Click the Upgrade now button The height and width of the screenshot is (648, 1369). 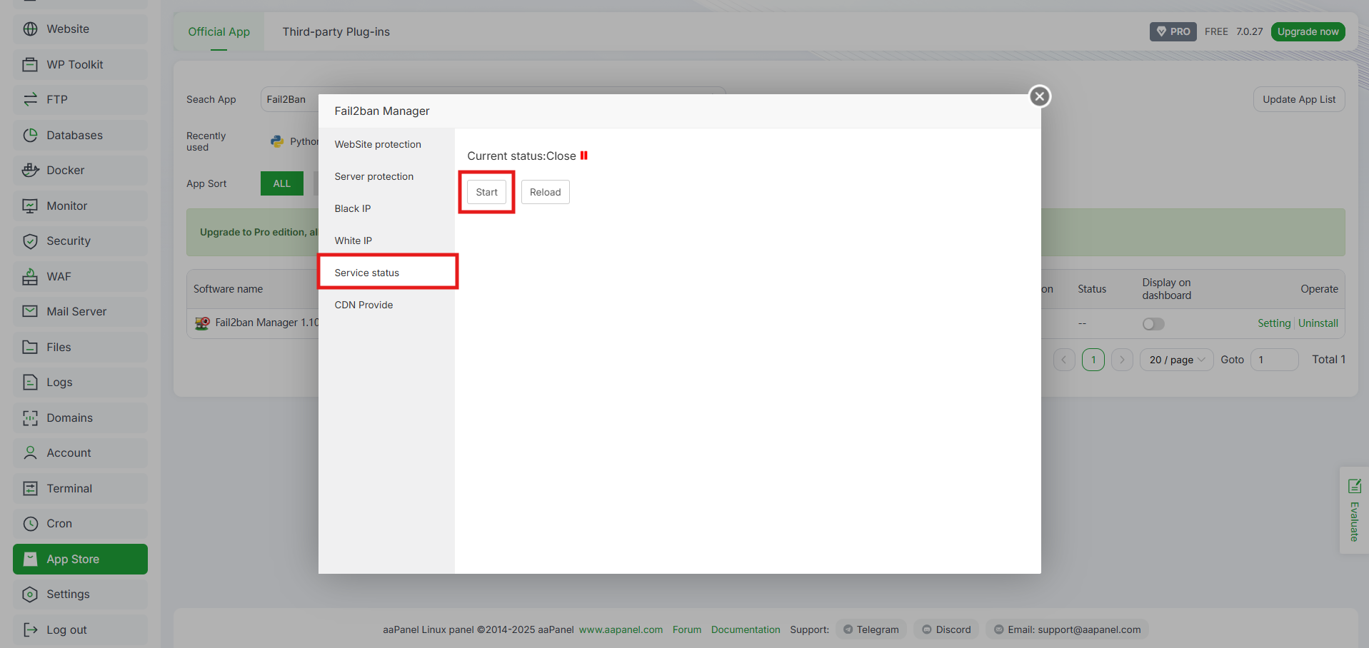(x=1308, y=31)
